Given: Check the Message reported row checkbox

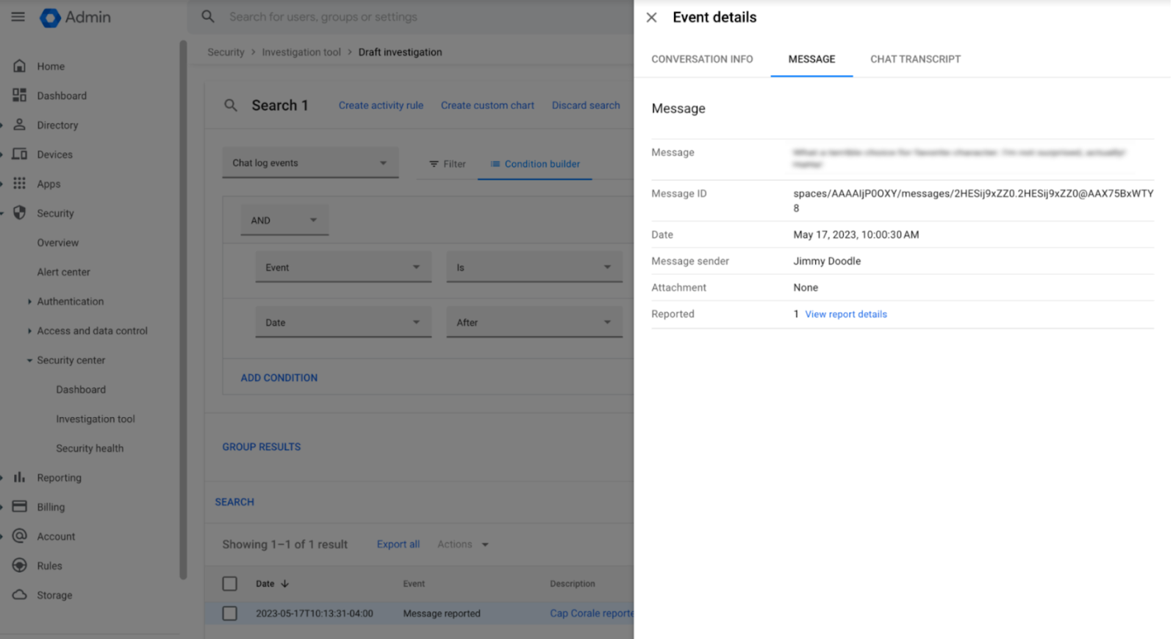Looking at the screenshot, I should coord(230,613).
